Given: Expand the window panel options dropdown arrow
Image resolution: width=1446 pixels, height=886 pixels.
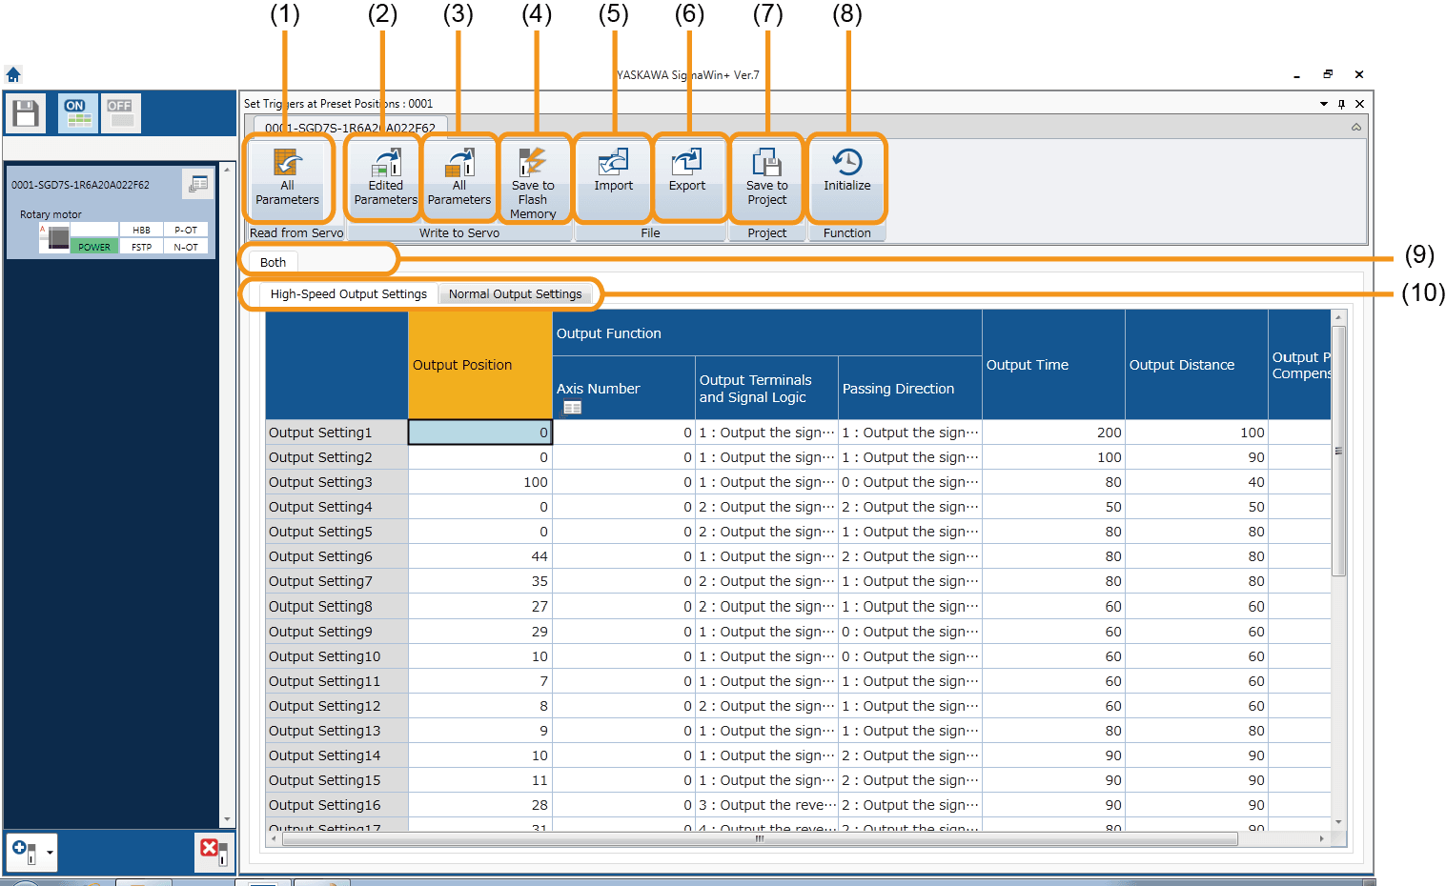Looking at the screenshot, I should coord(1323,104).
